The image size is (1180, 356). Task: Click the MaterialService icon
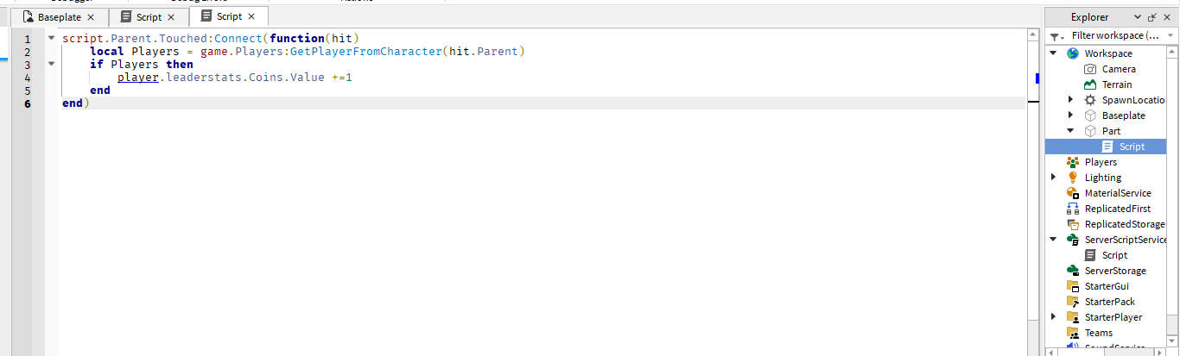click(x=1073, y=193)
